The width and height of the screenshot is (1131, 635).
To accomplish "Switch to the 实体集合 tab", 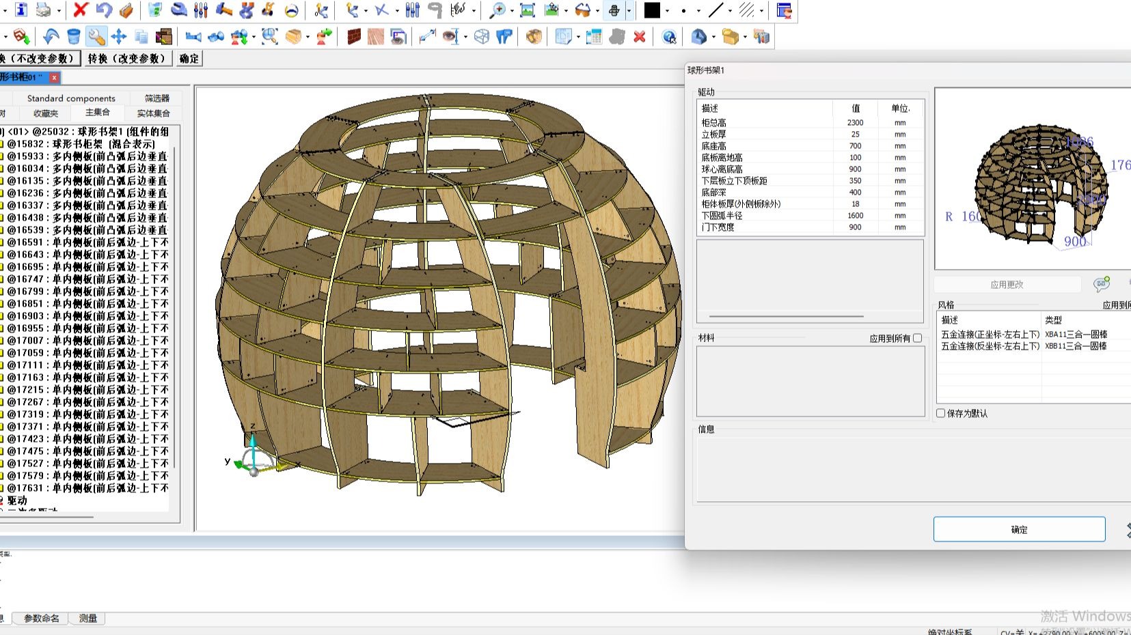I will 153,113.
